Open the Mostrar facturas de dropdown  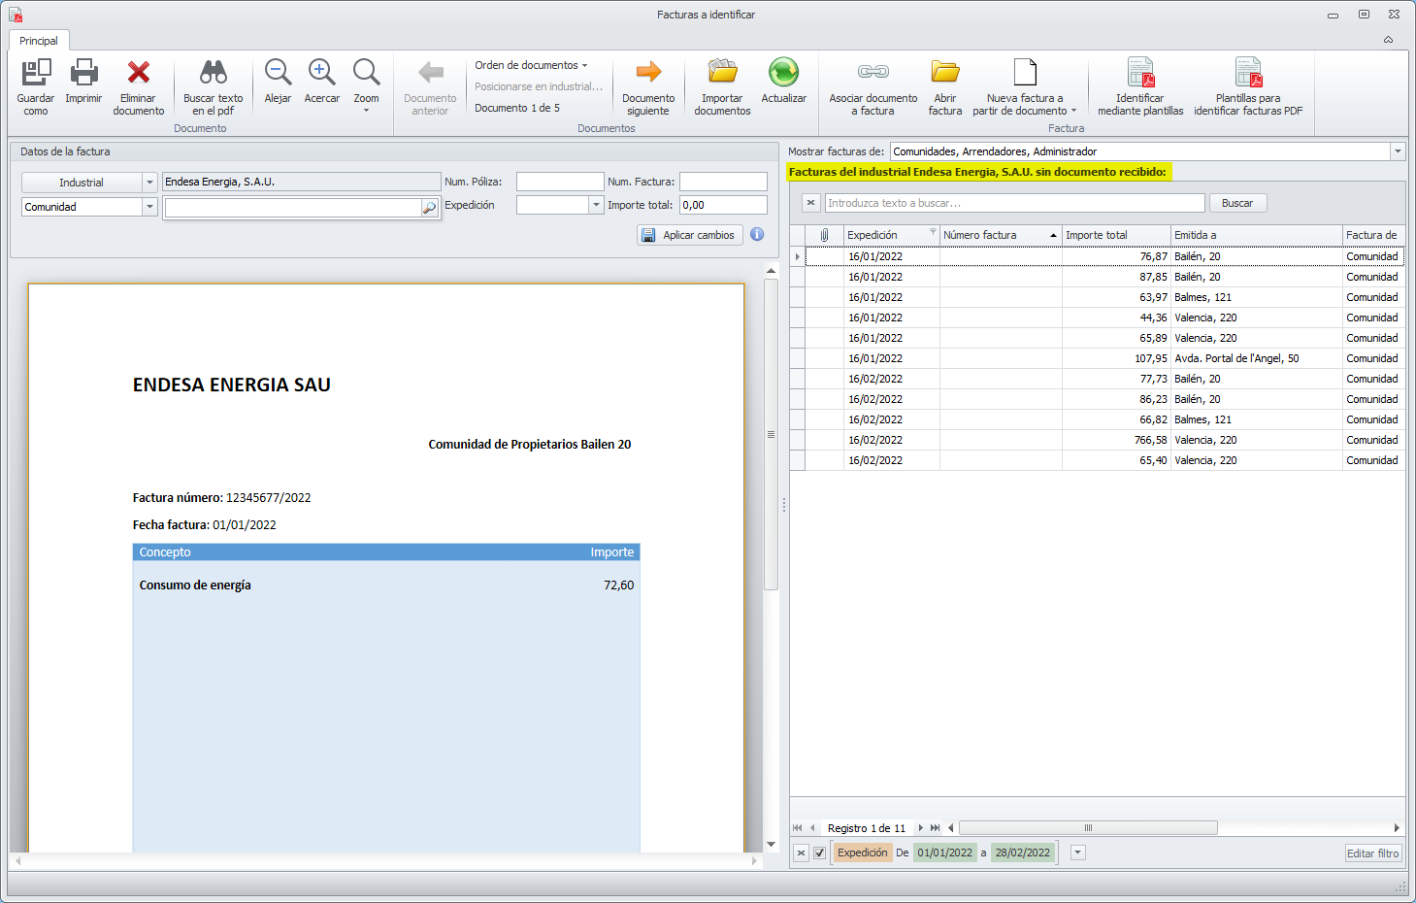coord(1398,151)
